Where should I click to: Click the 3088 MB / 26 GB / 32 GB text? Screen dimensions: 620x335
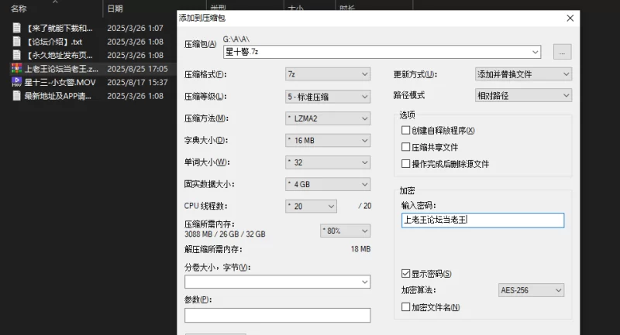(225, 234)
